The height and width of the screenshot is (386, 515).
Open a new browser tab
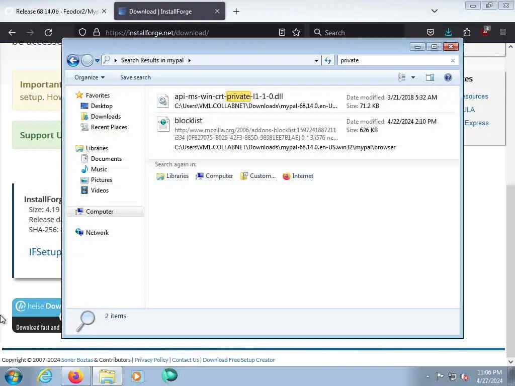pos(236,12)
